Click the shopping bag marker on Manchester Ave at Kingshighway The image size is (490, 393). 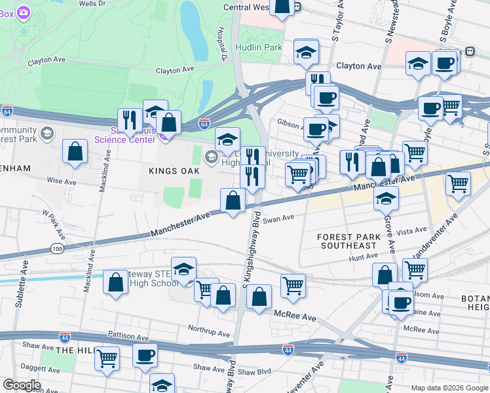[x=233, y=202]
